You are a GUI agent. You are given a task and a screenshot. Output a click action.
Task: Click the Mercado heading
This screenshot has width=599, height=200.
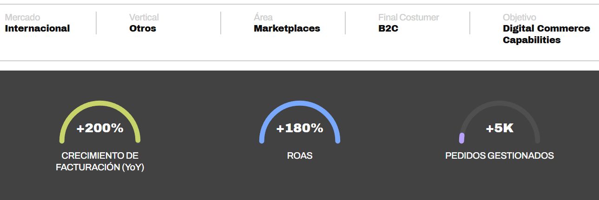22,18
